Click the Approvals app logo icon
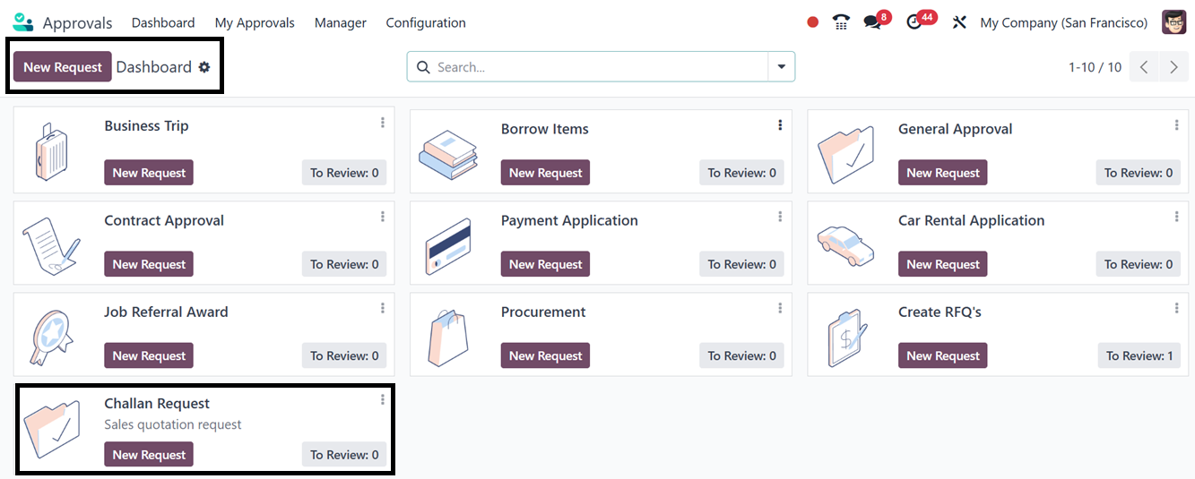The image size is (1195, 479). pos(22,22)
